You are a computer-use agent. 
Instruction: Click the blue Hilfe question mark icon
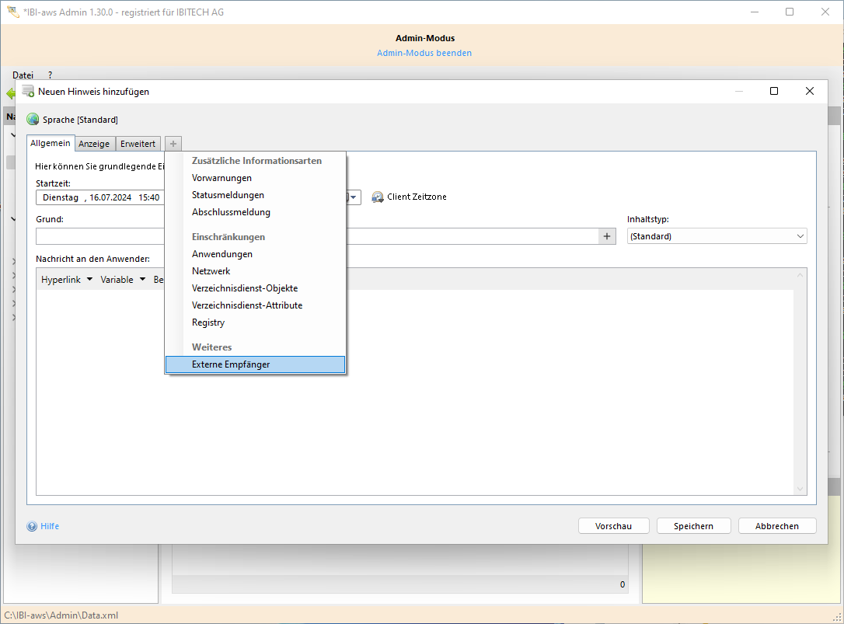pyautogui.click(x=32, y=526)
